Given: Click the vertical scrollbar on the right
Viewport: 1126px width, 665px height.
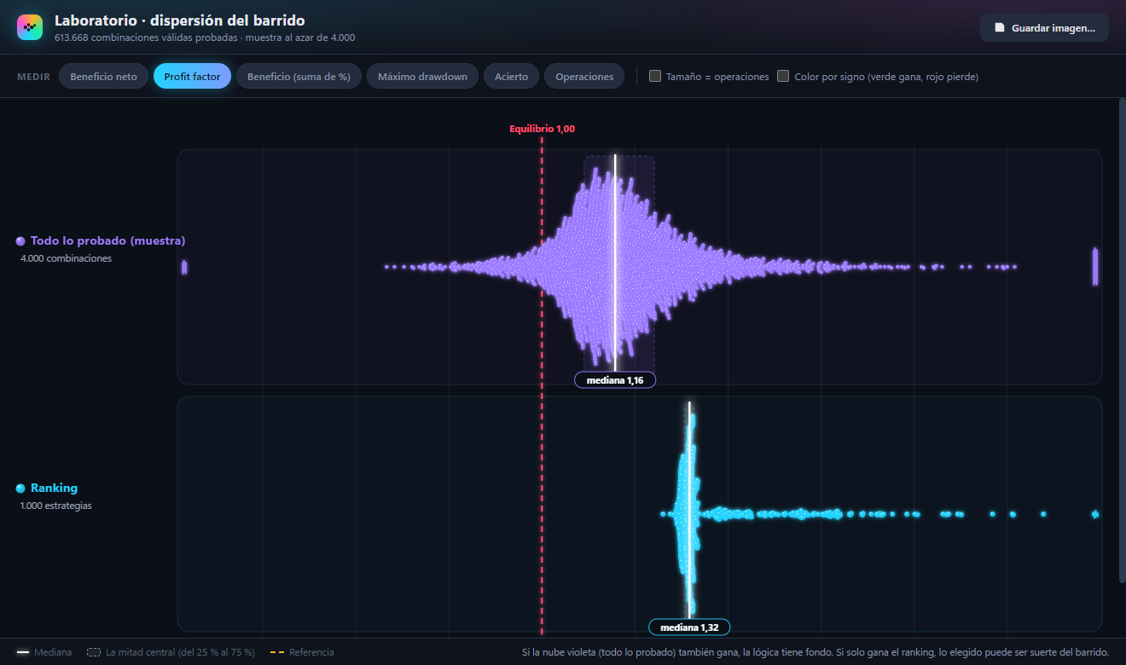Looking at the screenshot, I should (1122, 341).
